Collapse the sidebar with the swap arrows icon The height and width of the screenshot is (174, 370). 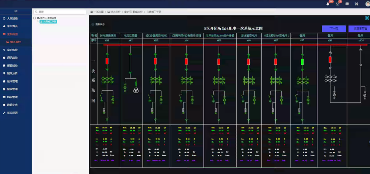16,11
